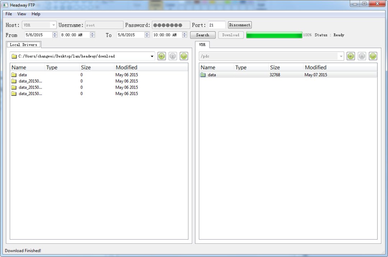The width and height of the screenshot is (388, 257).
Task: Select the data folder in VDR panel
Action: coord(212,75)
